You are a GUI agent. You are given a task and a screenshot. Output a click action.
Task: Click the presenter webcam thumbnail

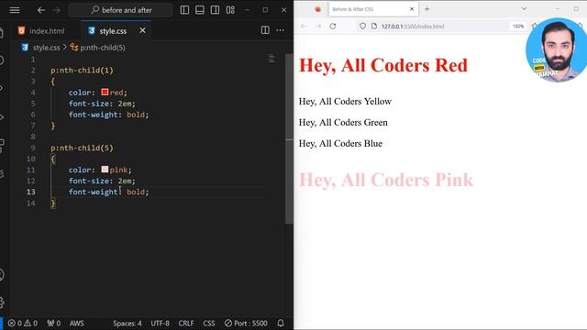pyautogui.click(x=557, y=49)
